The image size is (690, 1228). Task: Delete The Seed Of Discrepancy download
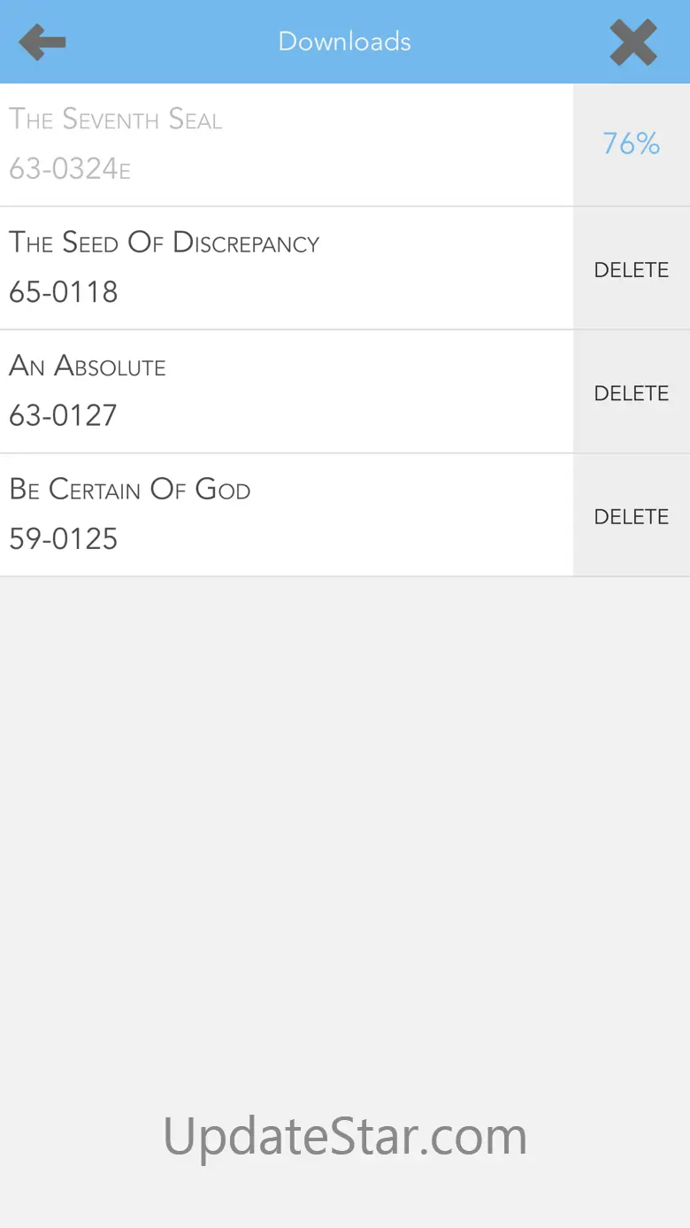point(632,269)
